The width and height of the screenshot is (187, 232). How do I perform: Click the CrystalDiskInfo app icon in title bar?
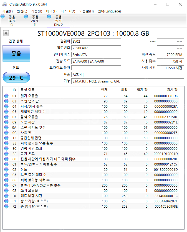(x=4, y=4)
